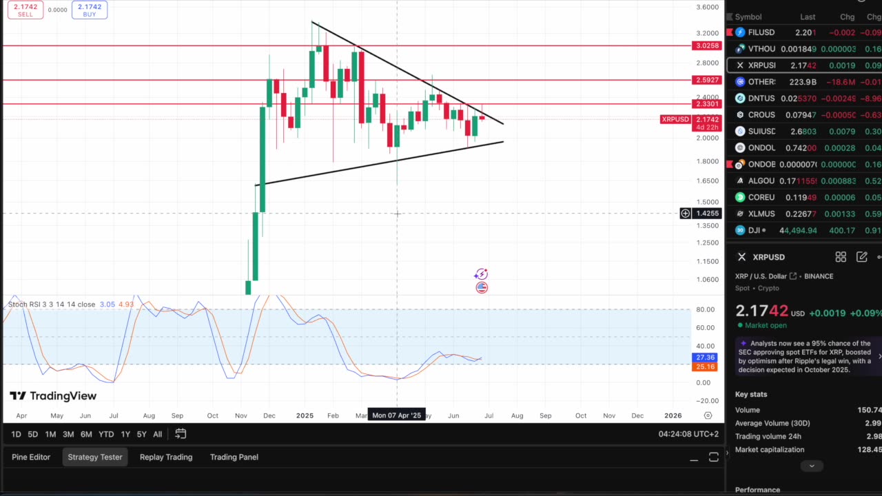Click the 3.0258 horizontal line price label
882x496 pixels.
(707, 46)
